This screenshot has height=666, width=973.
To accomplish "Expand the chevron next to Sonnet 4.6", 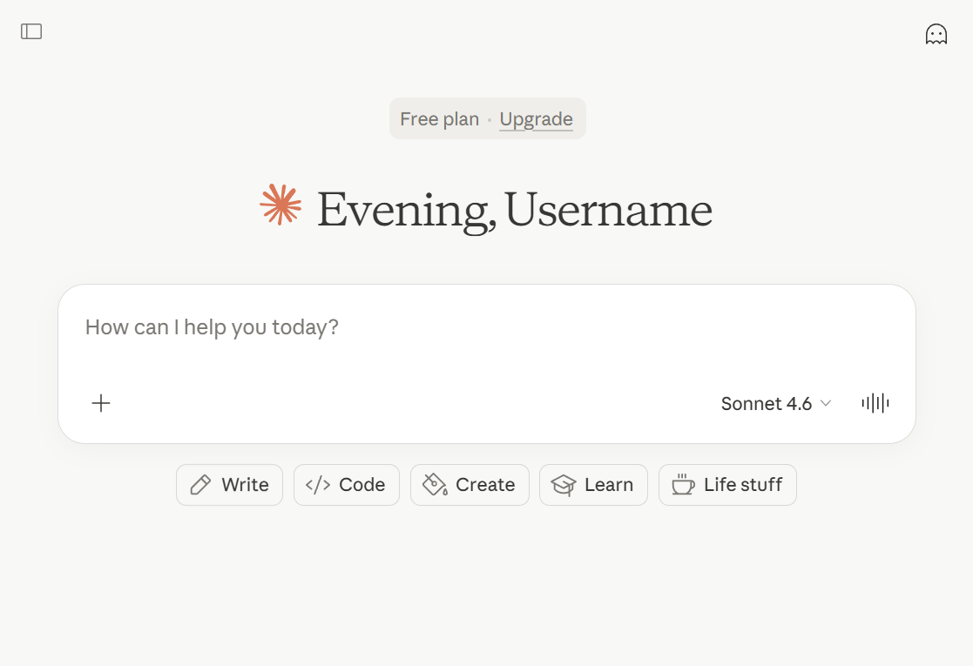I will click(x=825, y=403).
